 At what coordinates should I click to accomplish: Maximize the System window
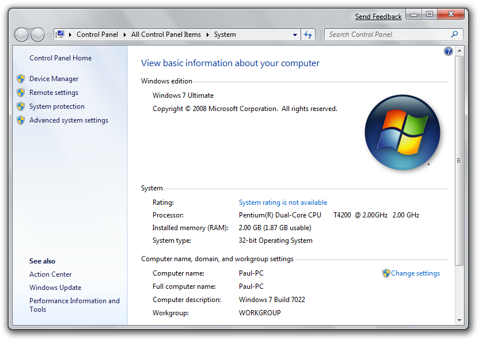[x=429, y=14]
